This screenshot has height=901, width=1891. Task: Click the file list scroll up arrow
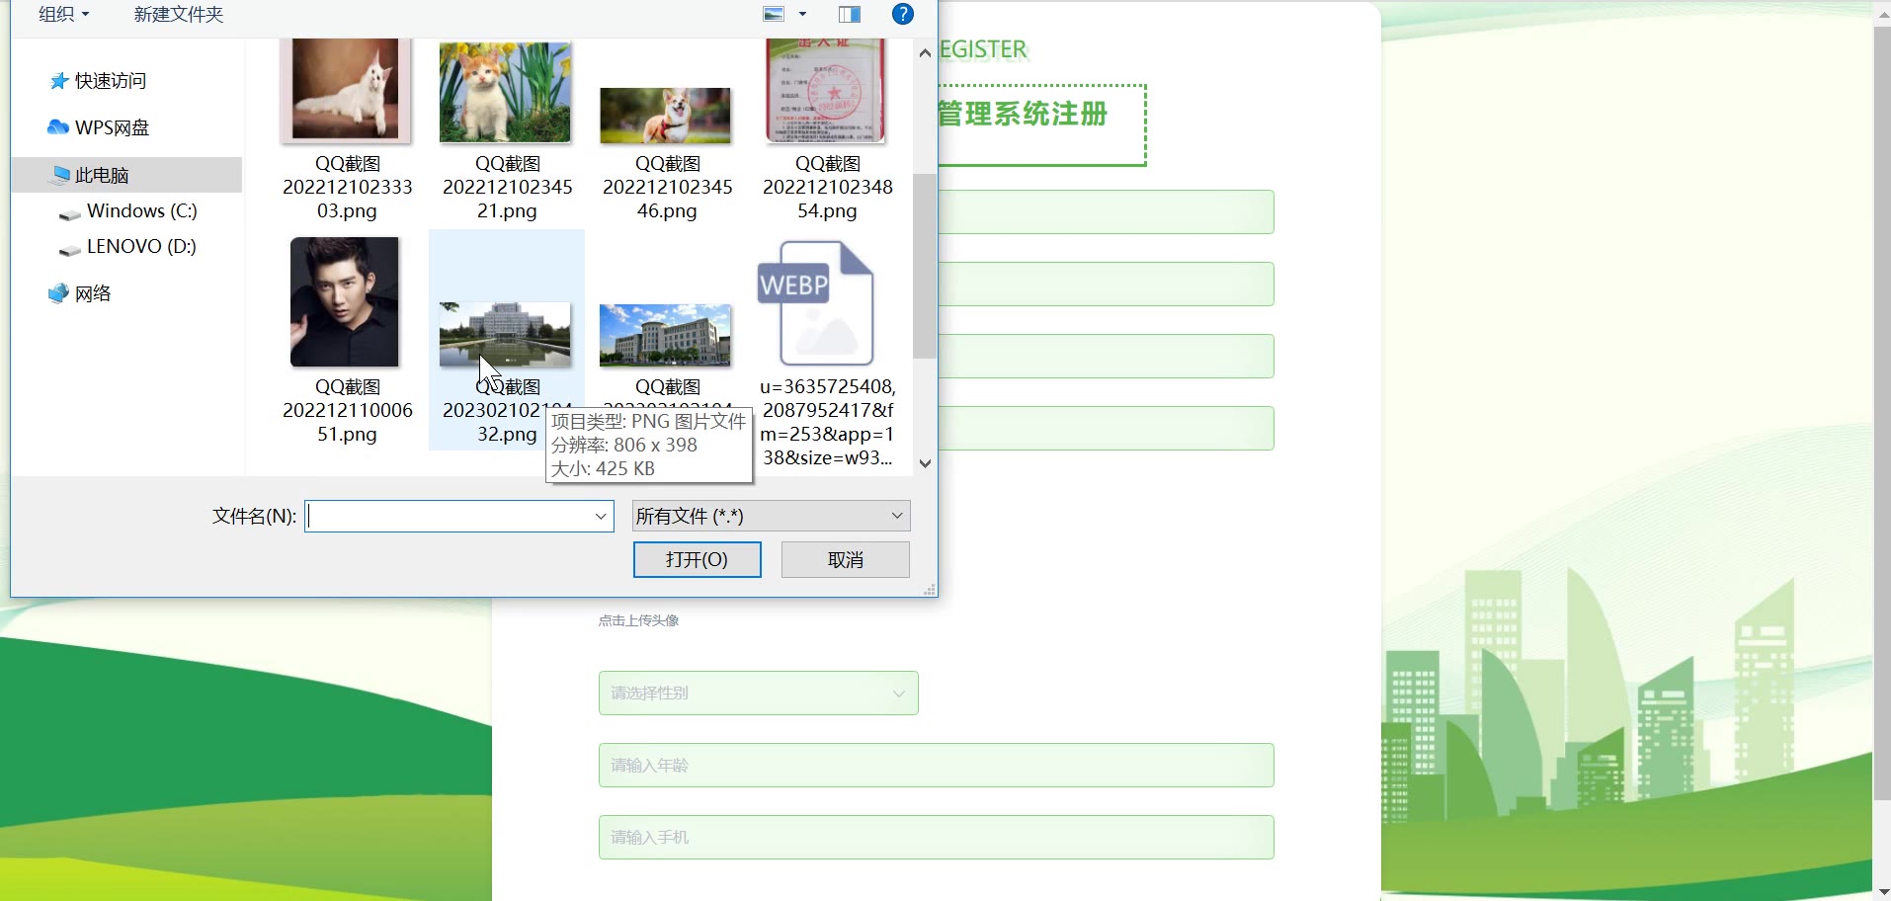click(x=925, y=52)
